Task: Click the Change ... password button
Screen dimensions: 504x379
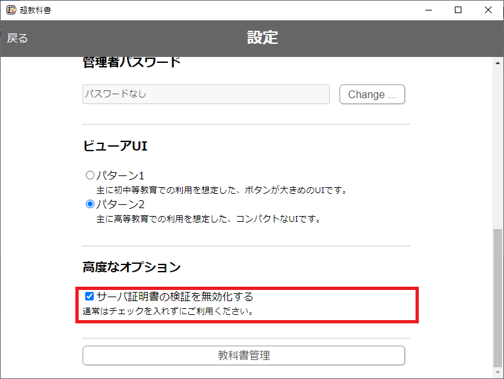Action: click(372, 94)
